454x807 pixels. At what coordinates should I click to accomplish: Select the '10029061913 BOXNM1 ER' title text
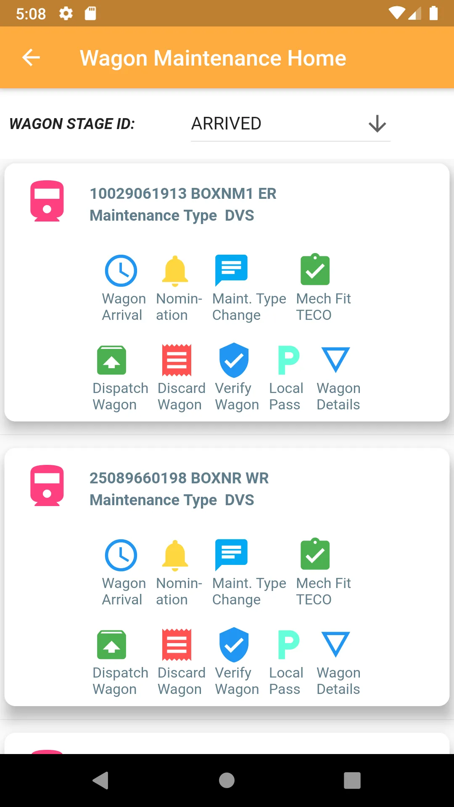click(183, 194)
